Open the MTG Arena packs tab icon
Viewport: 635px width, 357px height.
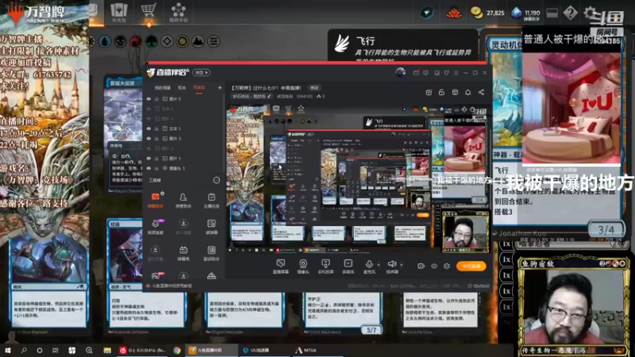pyautogui.click(x=118, y=11)
